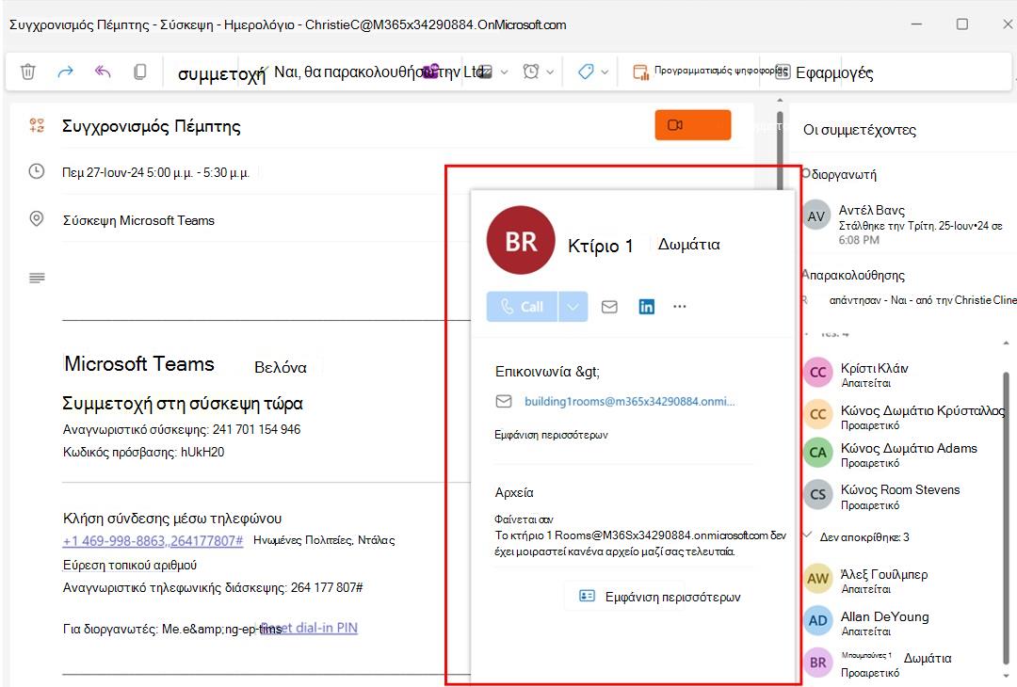Click the CS avatar for Room Stevens
Viewport: 1017px width, 687px height.
pyautogui.click(x=818, y=494)
